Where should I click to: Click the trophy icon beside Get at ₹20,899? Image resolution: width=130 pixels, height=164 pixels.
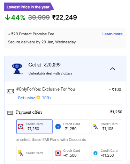coord(17,69)
